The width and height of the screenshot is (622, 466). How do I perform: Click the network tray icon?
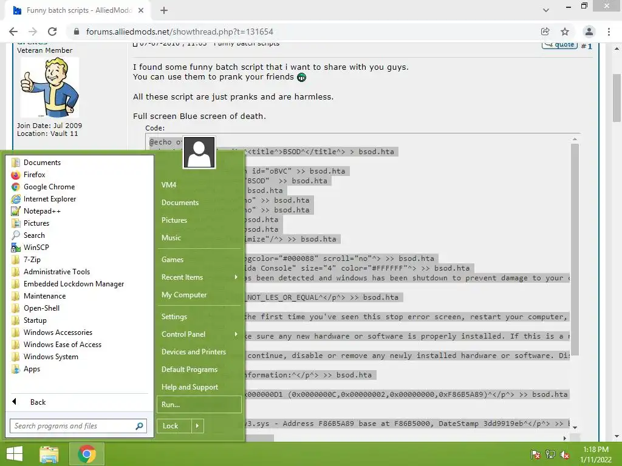[550, 454]
